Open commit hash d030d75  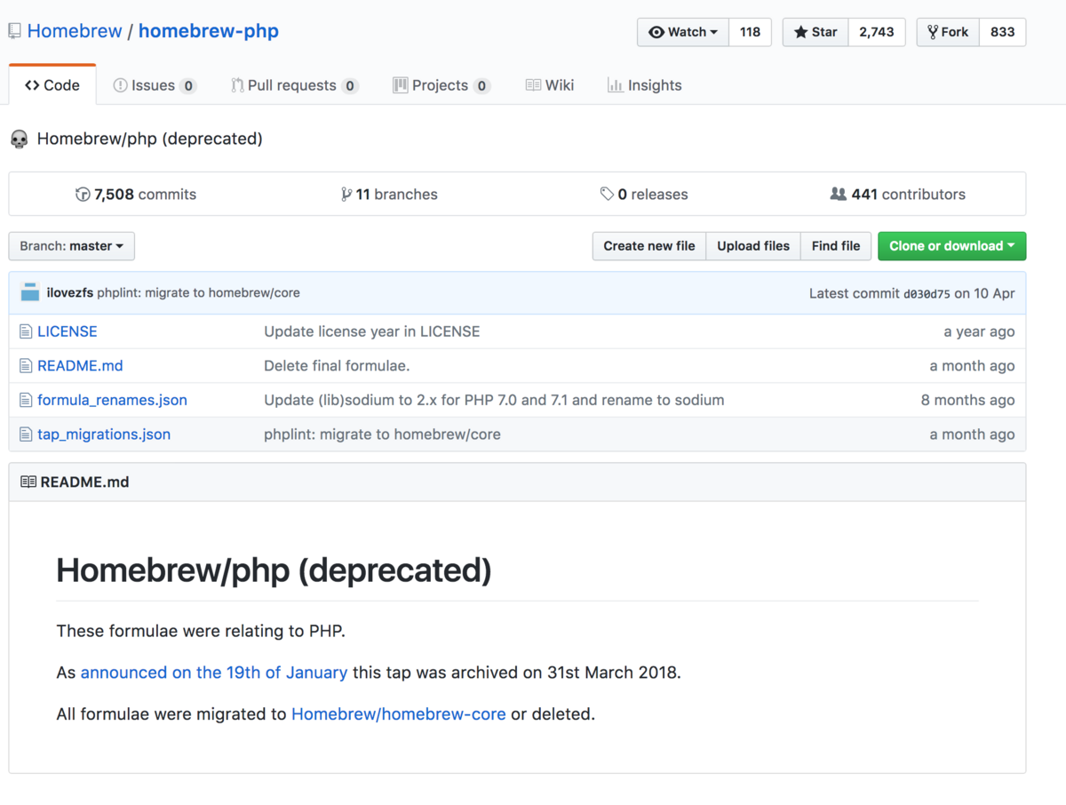(x=927, y=294)
